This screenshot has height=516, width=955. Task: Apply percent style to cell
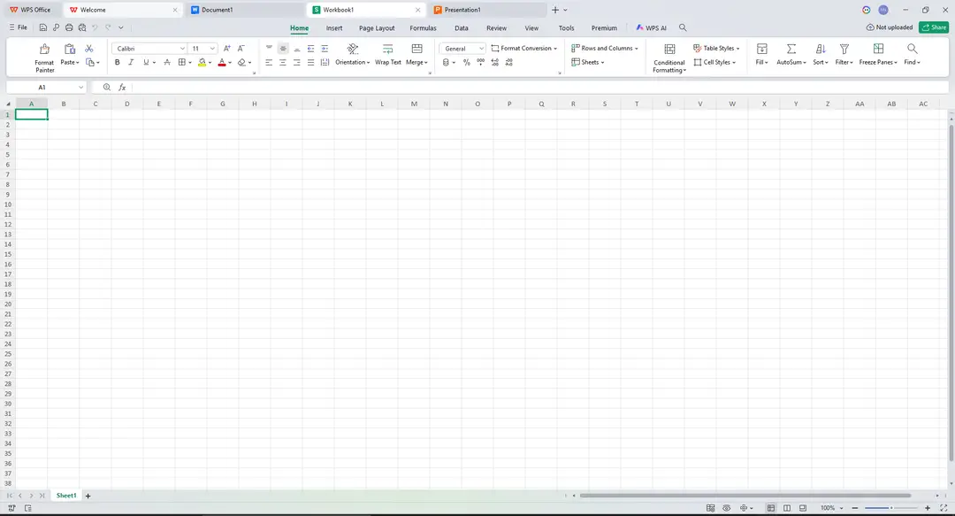pyautogui.click(x=467, y=62)
